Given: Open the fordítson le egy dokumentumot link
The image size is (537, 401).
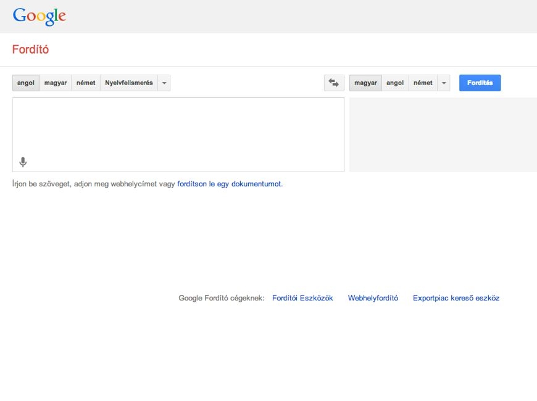Looking at the screenshot, I should click(229, 184).
